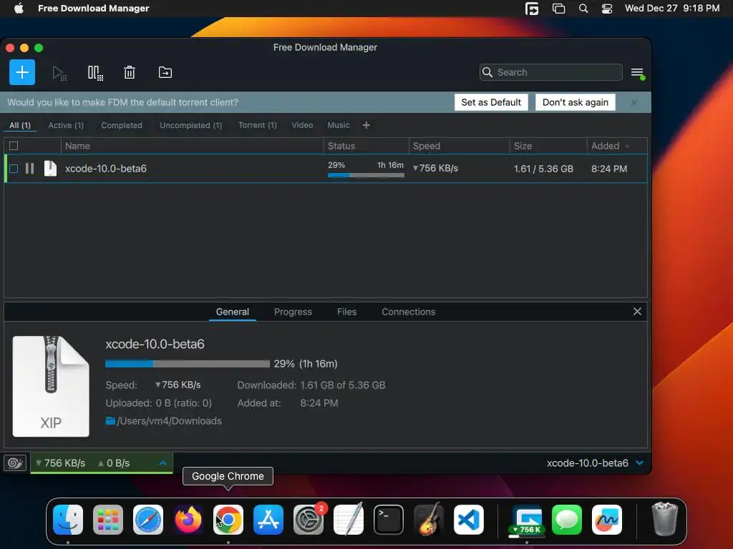Pause the xcode-10.0-beta6 download
Viewport: 733px width, 549px height.
pyautogui.click(x=29, y=169)
